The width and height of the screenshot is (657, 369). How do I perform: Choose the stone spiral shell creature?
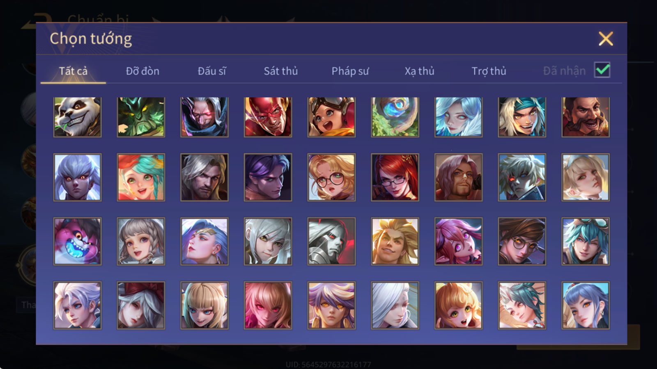point(395,117)
